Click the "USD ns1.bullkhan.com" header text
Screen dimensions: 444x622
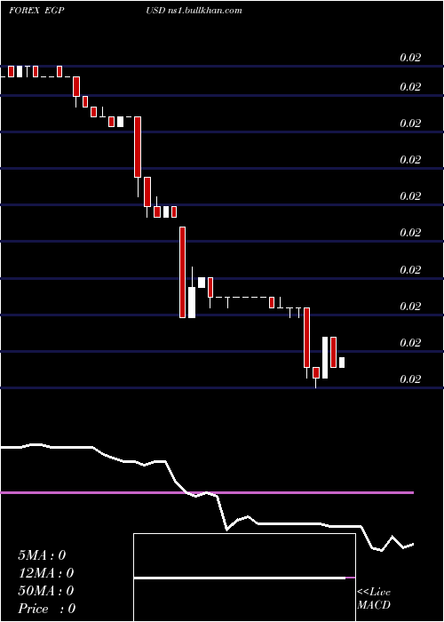click(x=194, y=11)
